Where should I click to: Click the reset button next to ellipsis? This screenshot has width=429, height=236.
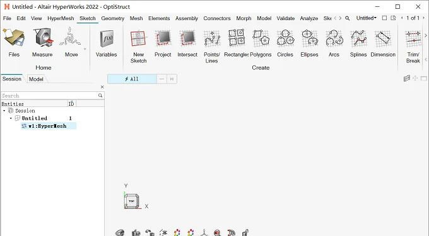coord(172,79)
